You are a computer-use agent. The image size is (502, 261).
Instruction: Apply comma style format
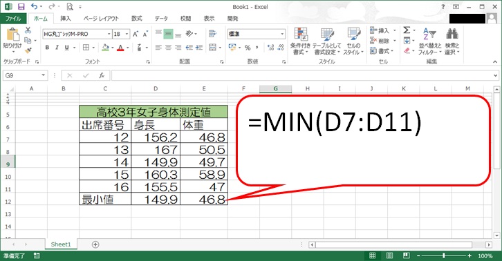(x=257, y=48)
